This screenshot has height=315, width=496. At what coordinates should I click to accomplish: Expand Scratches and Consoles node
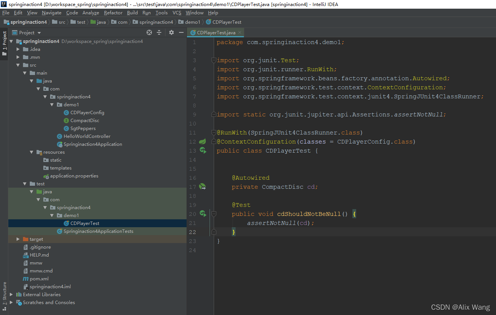pos(11,303)
